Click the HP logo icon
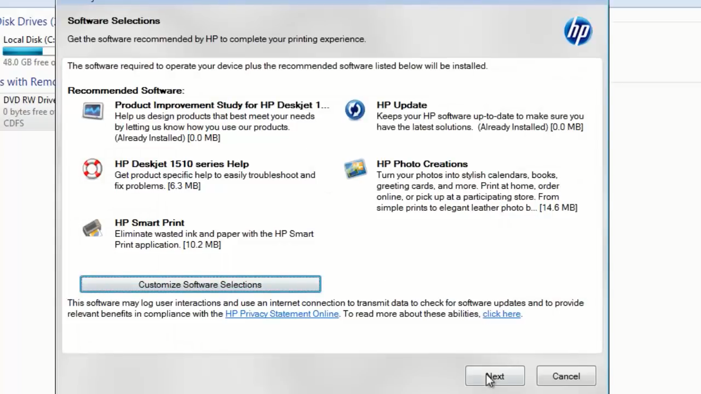The width and height of the screenshot is (701, 394). 578,31
